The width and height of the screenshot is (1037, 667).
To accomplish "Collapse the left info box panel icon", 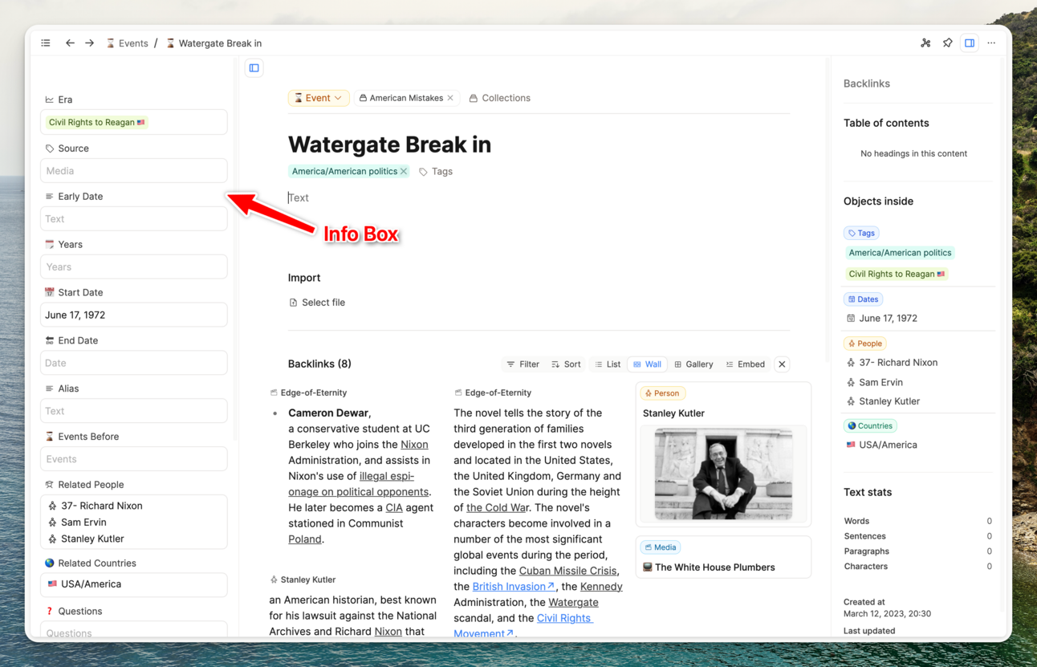I will click(254, 67).
